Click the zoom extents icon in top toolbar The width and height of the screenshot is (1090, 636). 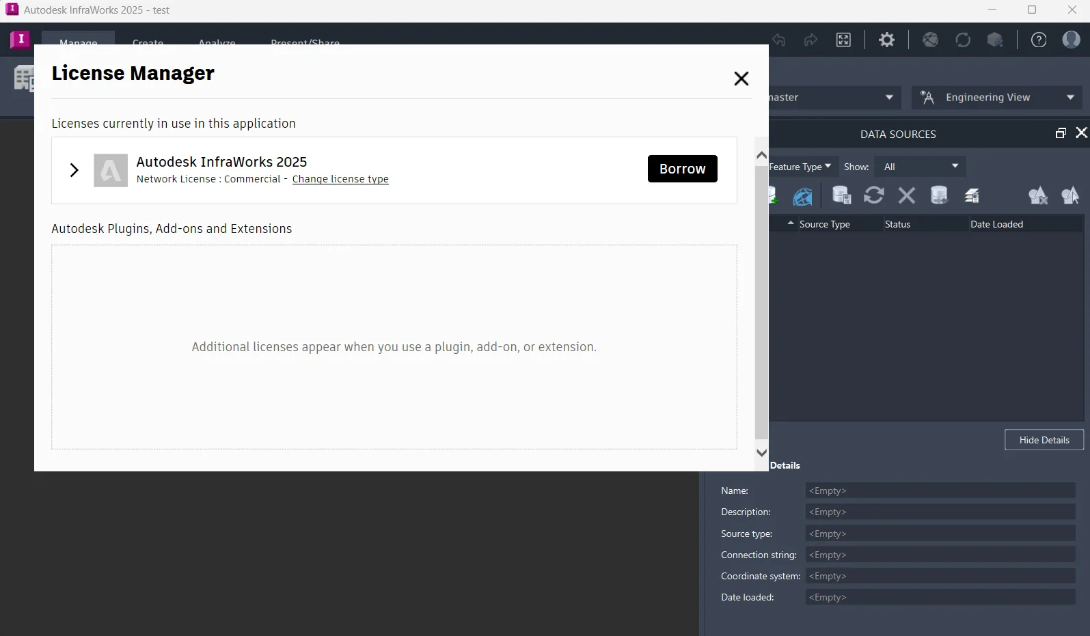[844, 40]
